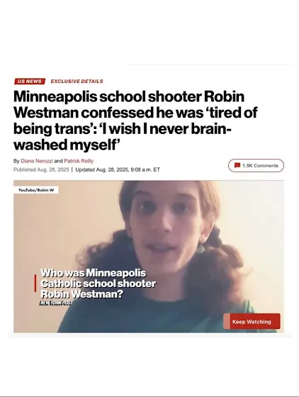
Task: Open author Diana Nerozzi's profile link
Action: (37, 161)
